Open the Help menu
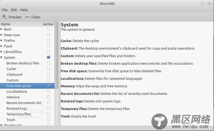214x131 pixels. coord(24,10)
